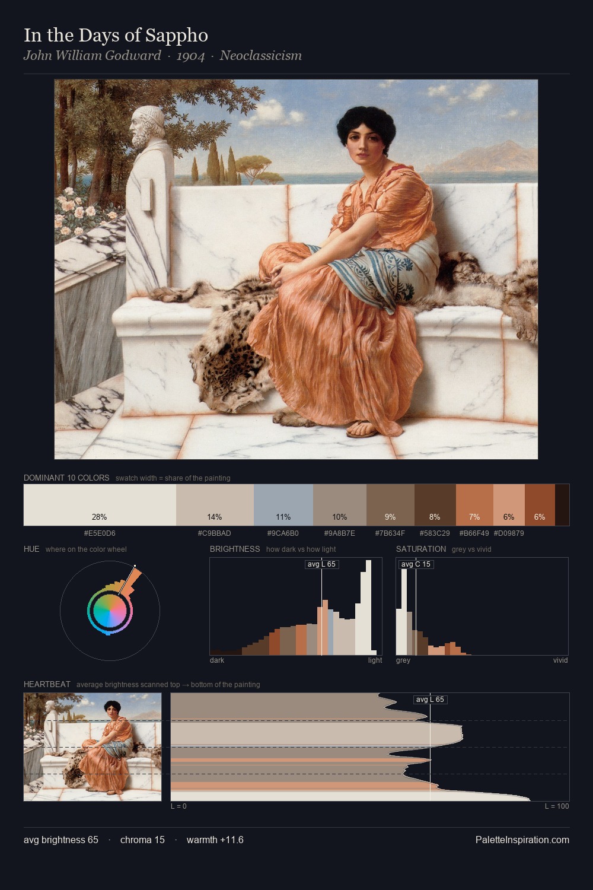
Task: Click the 'HUE' section heading
Action: [31, 549]
